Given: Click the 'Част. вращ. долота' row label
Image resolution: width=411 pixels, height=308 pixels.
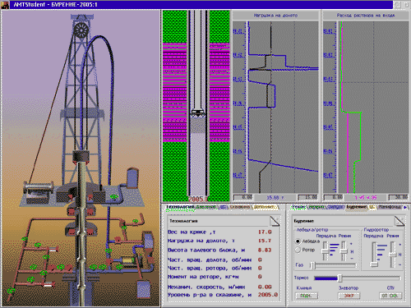Looking at the screenshot, I should point(210,260).
